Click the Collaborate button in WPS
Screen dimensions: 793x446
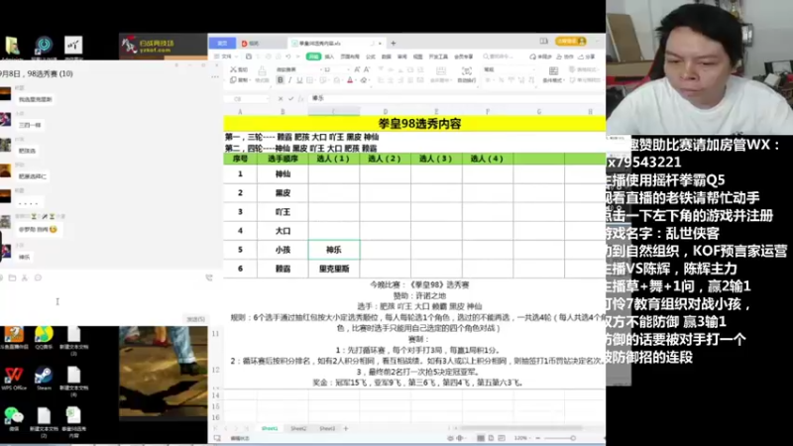566,56
